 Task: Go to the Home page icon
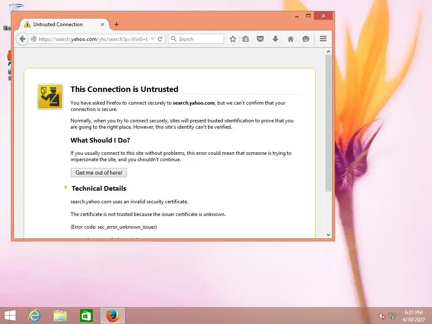click(290, 39)
